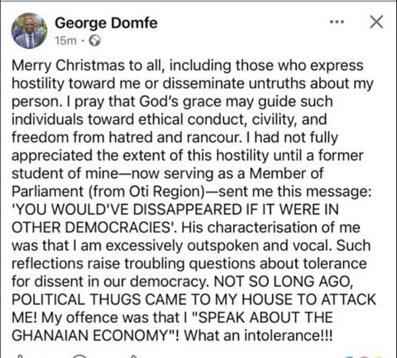
Task: Click George Domfe's profile picture
Action: [30, 30]
